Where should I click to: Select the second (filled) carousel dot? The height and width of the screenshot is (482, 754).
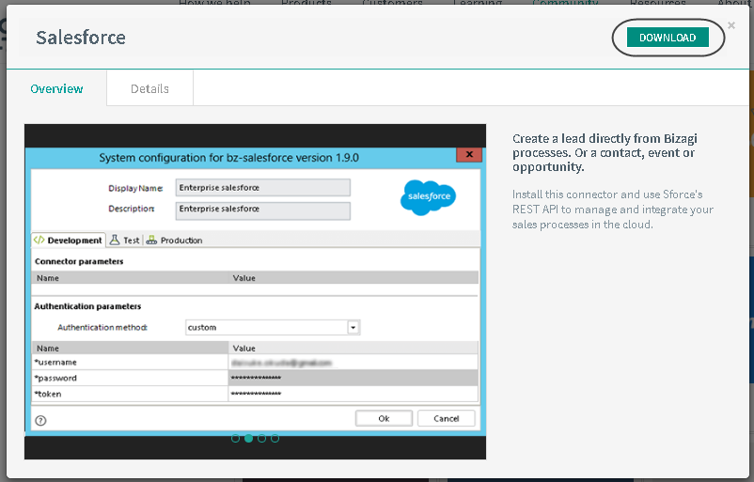tap(248, 438)
